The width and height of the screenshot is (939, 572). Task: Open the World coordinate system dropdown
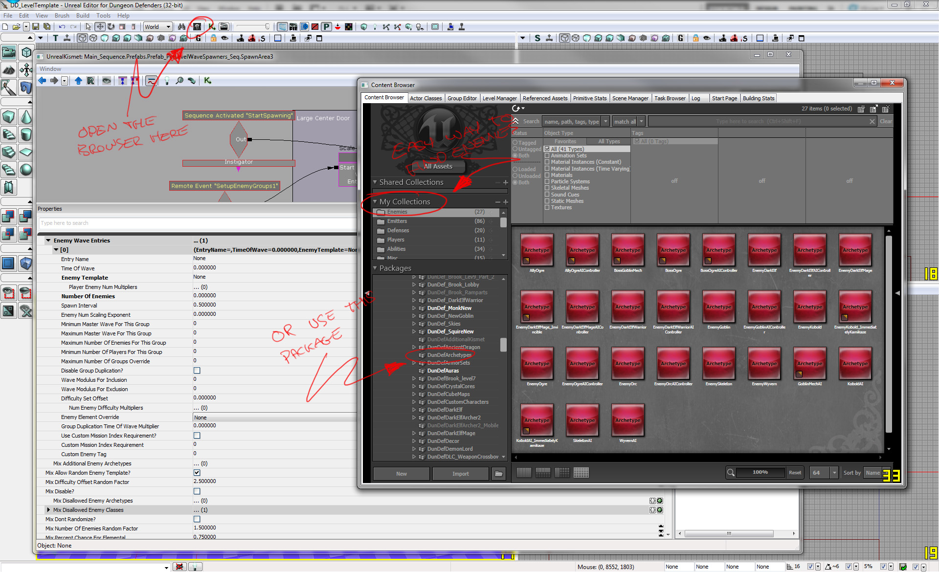coord(157,27)
